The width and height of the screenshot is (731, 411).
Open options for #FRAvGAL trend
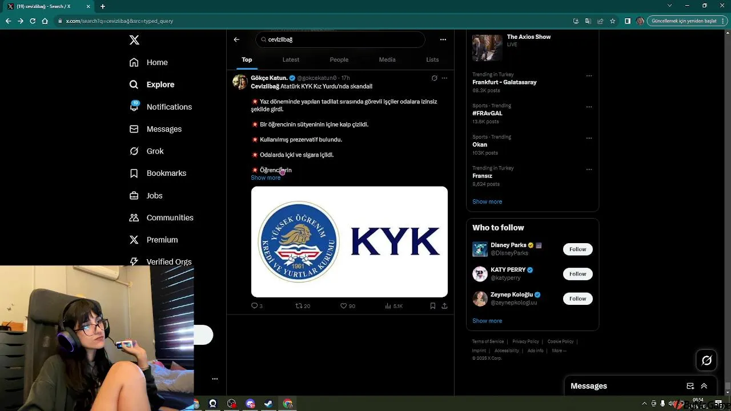click(x=589, y=107)
